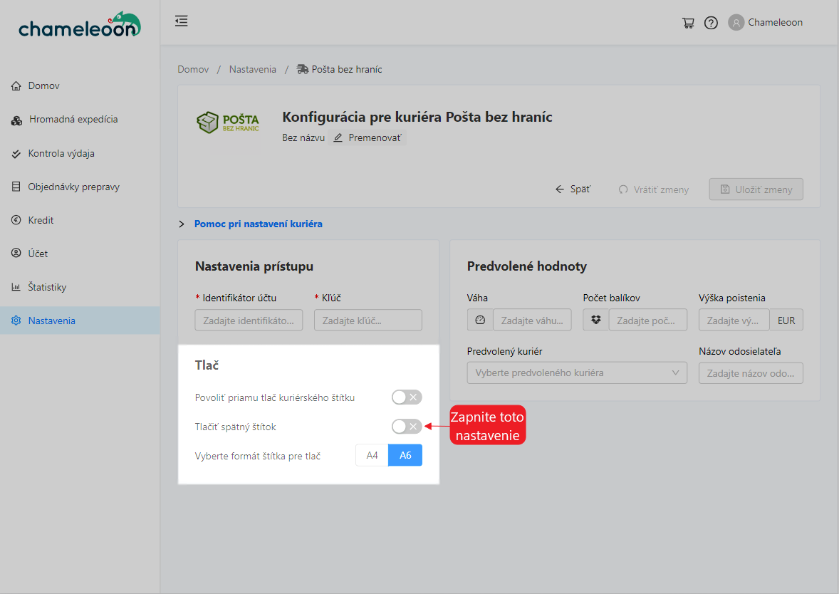This screenshot has height=594, width=839.
Task: Click the account identifier input field
Action: click(249, 321)
